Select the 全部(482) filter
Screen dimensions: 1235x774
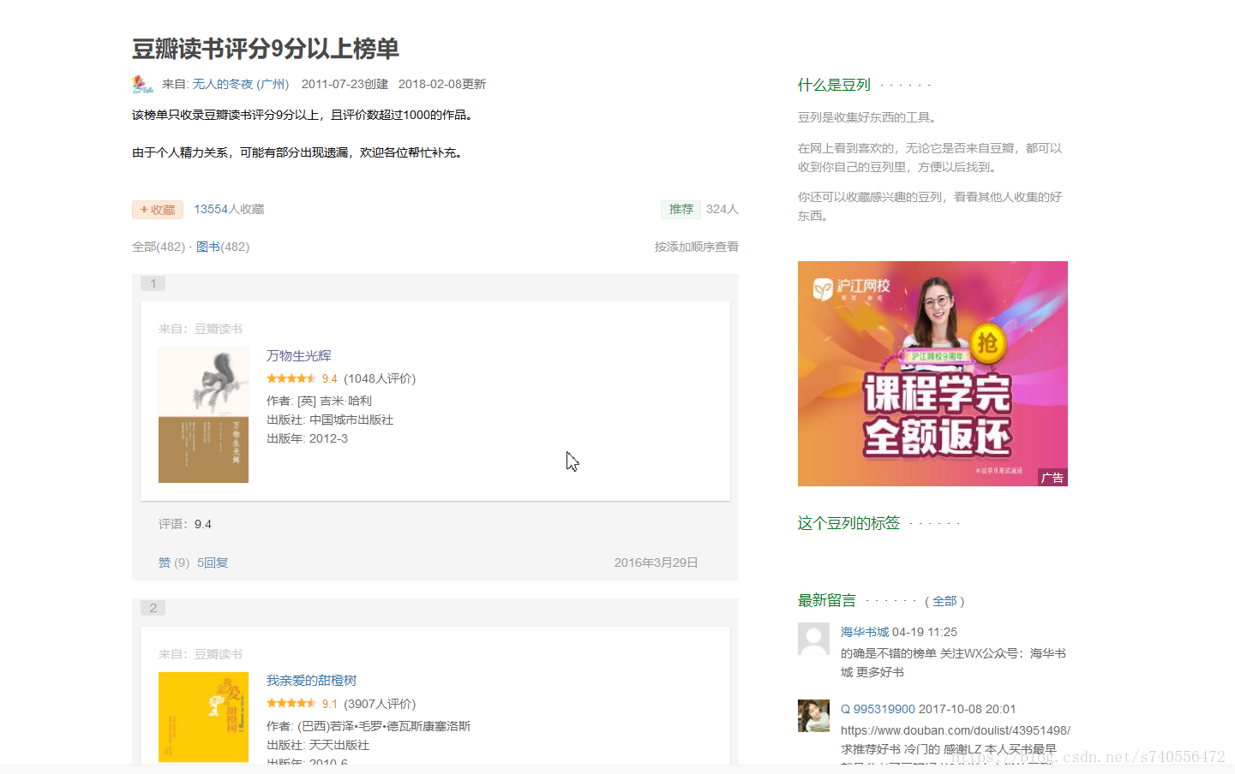(x=159, y=247)
